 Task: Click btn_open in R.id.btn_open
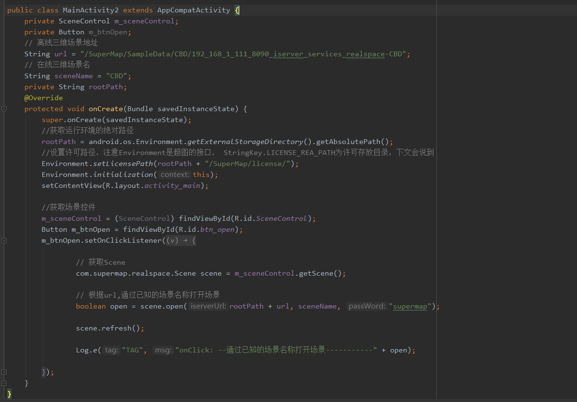(x=217, y=229)
